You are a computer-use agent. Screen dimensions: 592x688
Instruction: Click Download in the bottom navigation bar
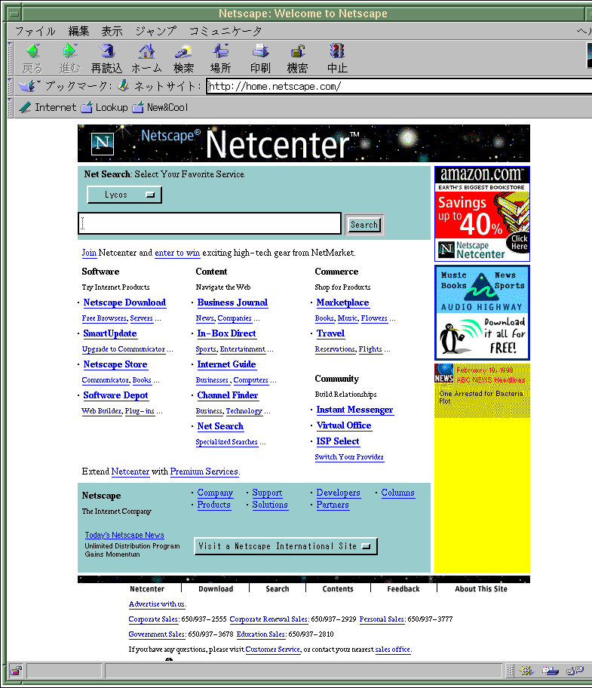tap(216, 589)
